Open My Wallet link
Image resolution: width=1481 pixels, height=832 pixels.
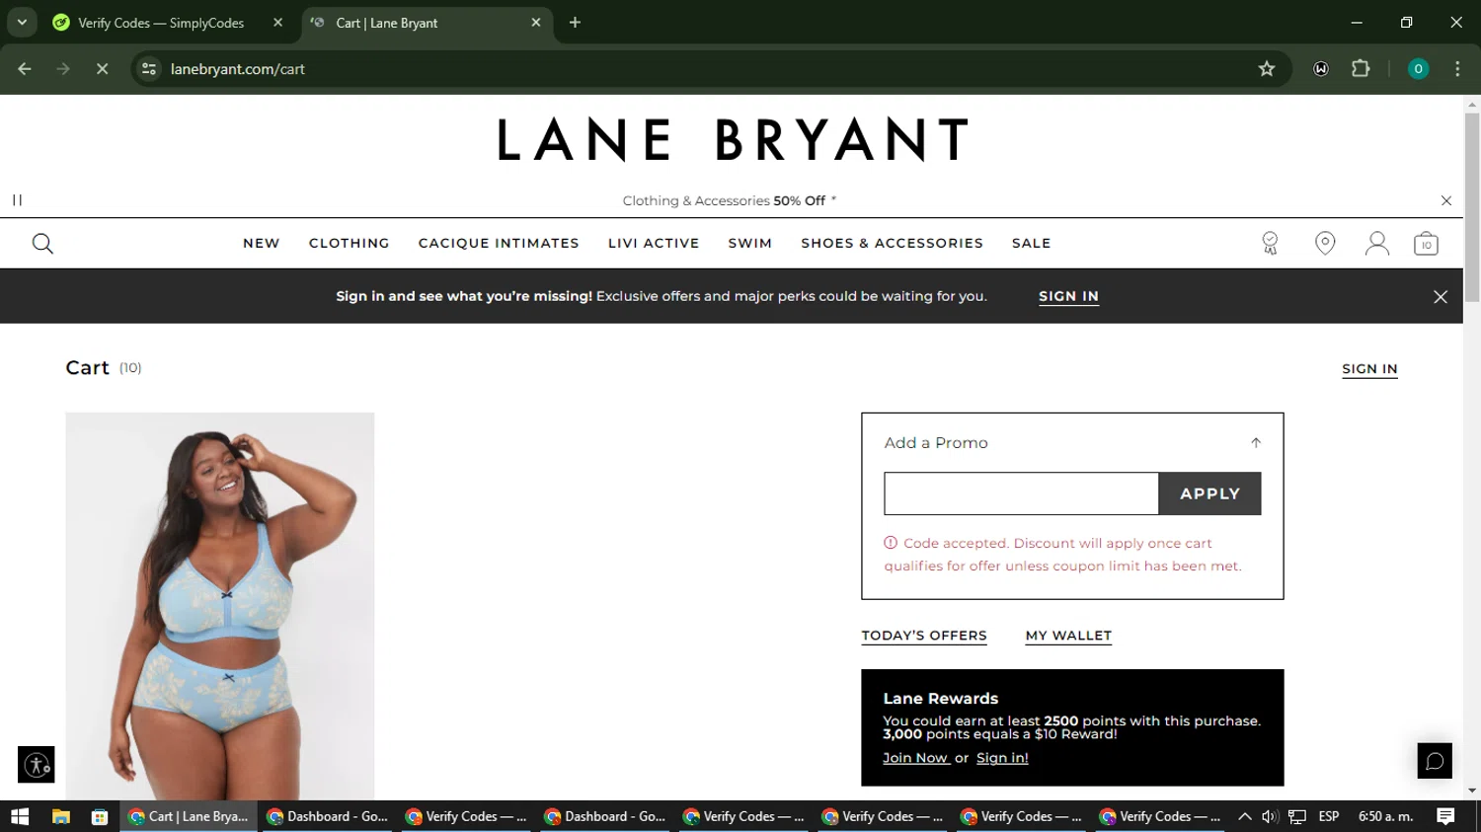(x=1068, y=636)
